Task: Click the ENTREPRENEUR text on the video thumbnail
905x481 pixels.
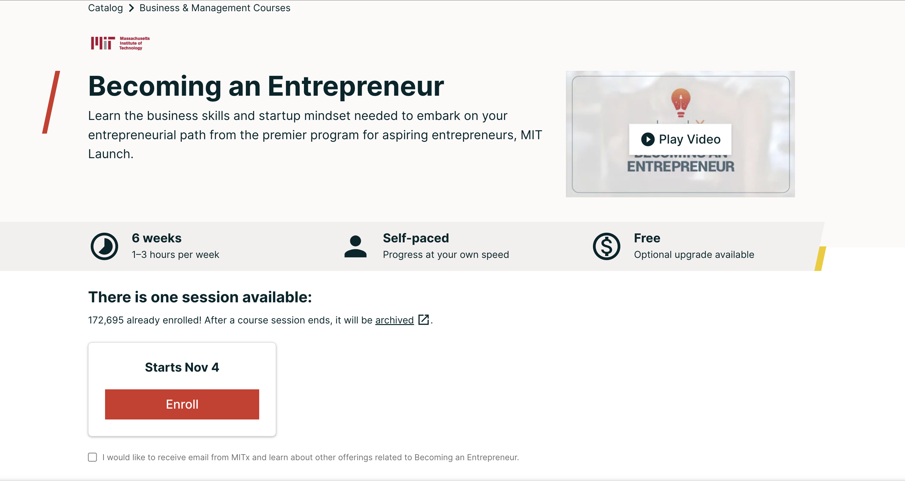Action: click(681, 167)
